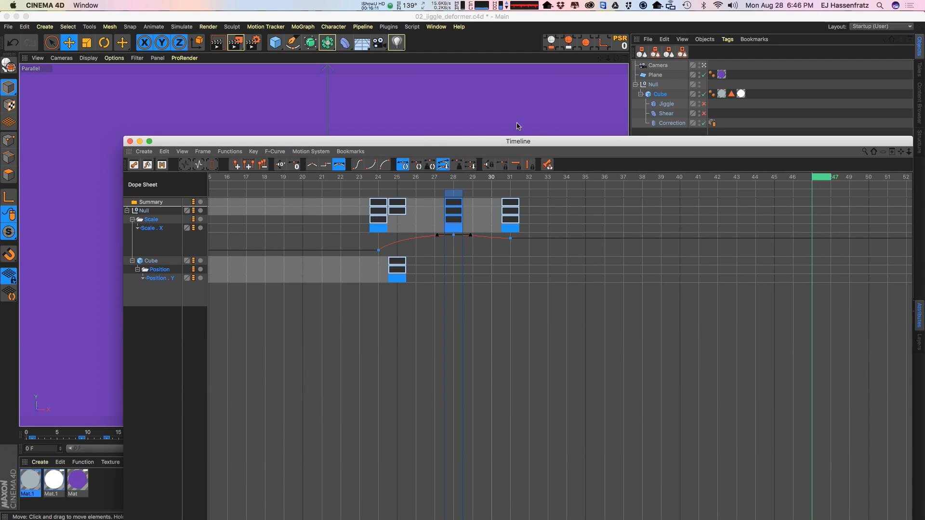This screenshot has height=520, width=925.
Task: Add a Cube primitive from toolbar
Action: [275, 43]
